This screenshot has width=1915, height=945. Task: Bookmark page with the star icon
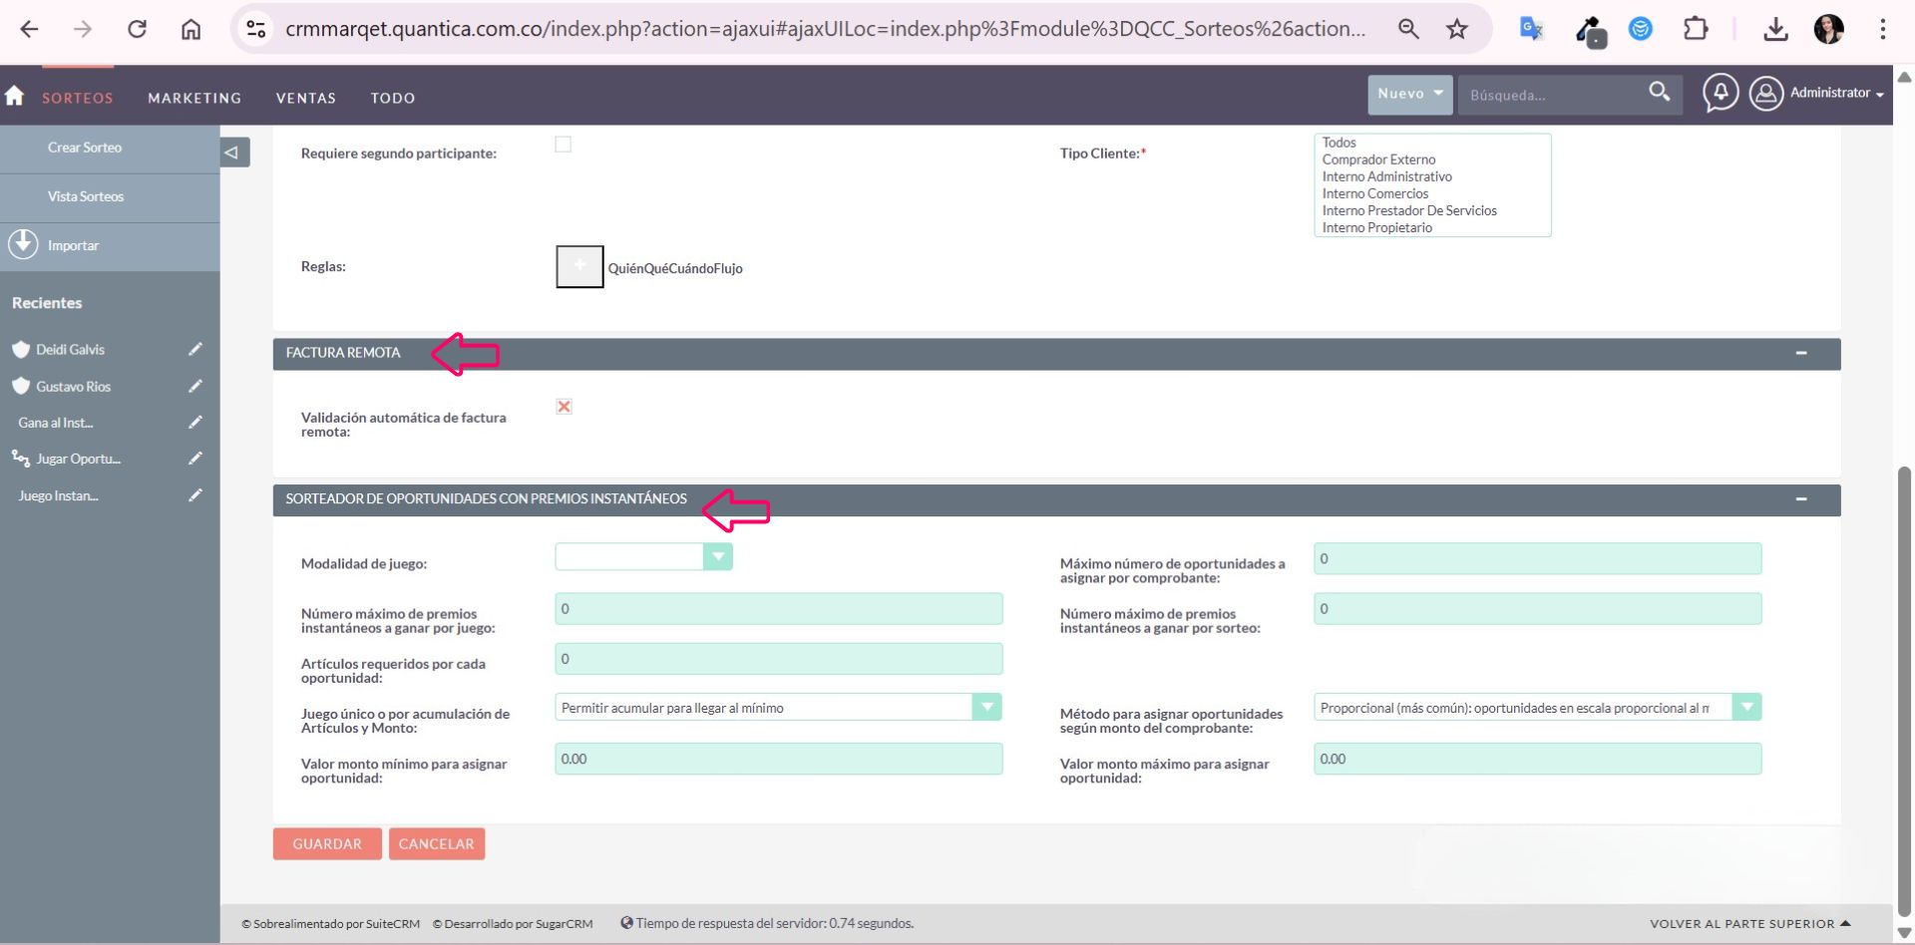click(x=1457, y=29)
